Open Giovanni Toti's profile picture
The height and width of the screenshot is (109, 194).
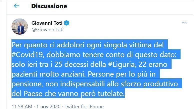click(20, 26)
